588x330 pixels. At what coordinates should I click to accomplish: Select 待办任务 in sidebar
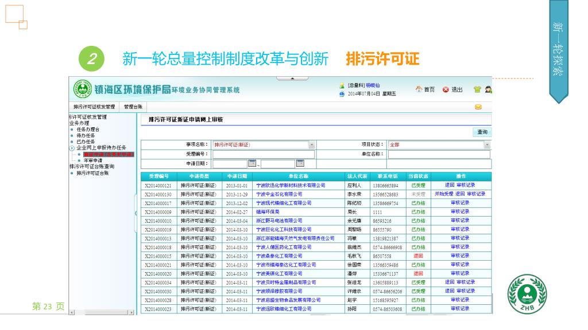86,135
